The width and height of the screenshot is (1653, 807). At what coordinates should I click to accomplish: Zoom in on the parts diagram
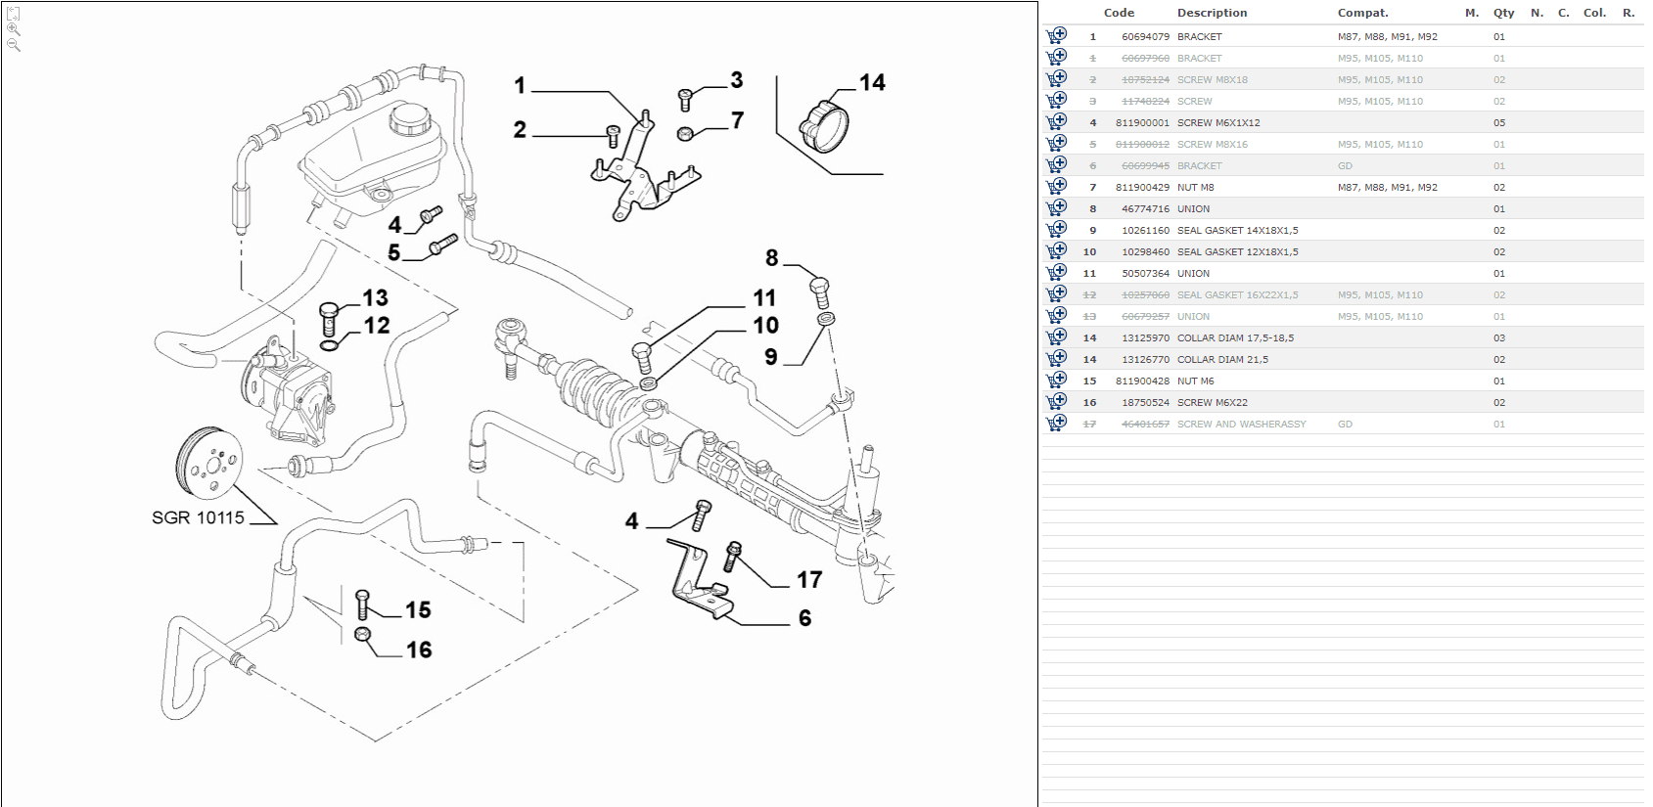(x=14, y=29)
